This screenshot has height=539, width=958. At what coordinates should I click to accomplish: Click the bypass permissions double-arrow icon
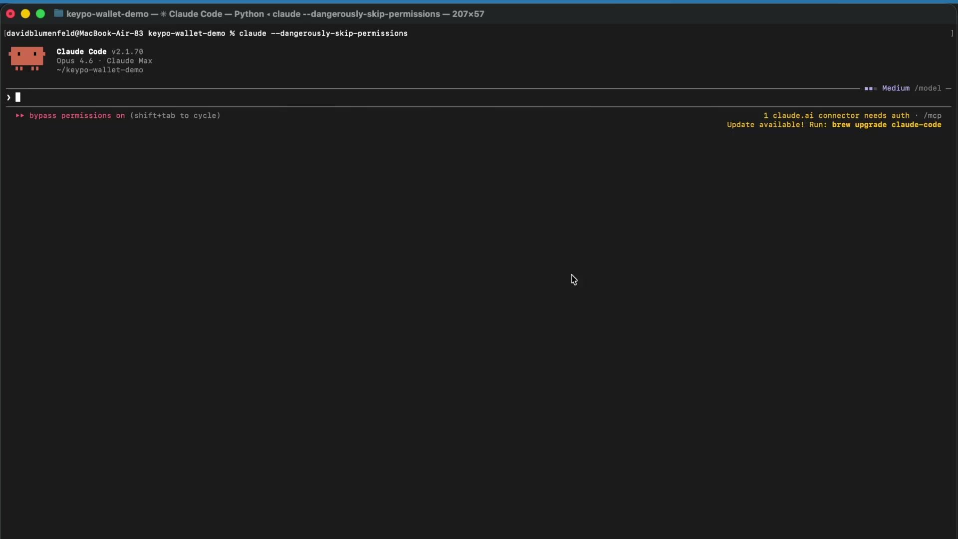20,116
